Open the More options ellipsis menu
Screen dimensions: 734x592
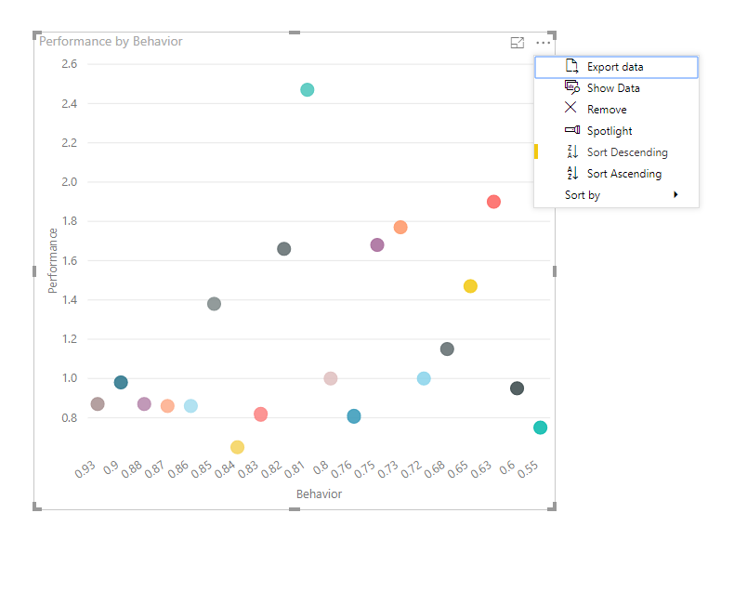tap(543, 43)
